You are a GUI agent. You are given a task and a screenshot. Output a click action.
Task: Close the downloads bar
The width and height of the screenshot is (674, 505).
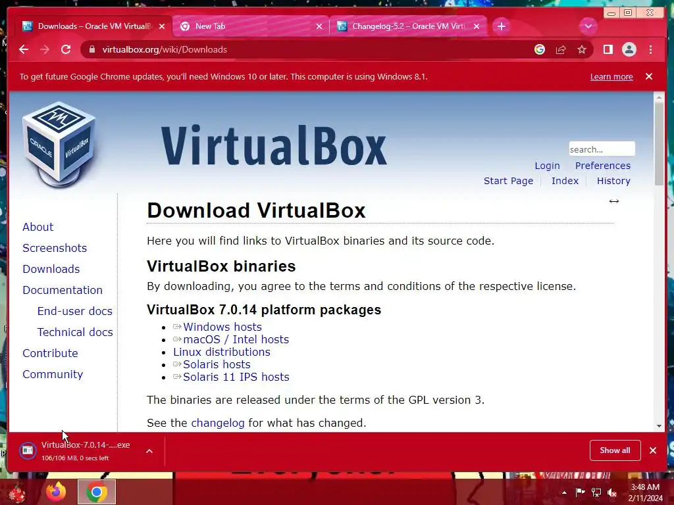(x=653, y=450)
